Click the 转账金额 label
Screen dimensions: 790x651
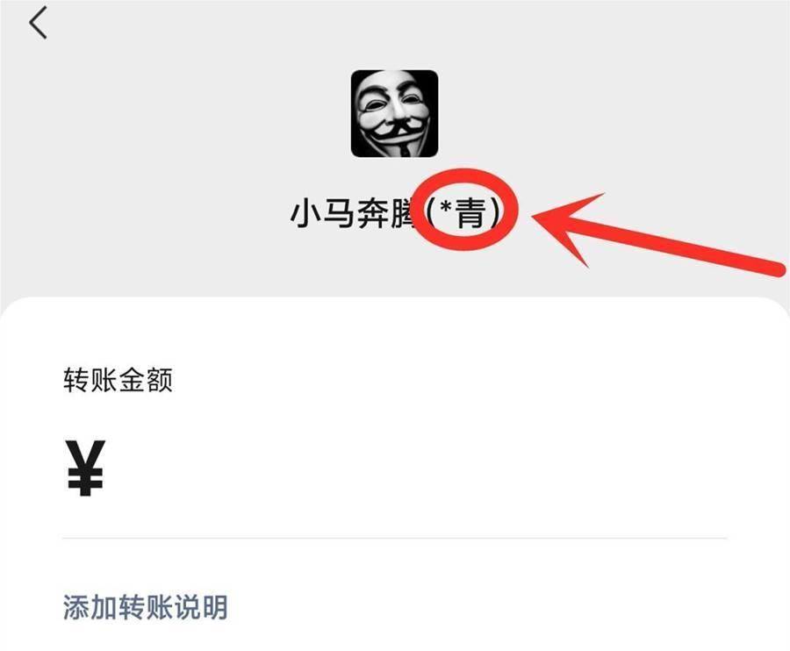pyautogui.click(x=118, y=380)
